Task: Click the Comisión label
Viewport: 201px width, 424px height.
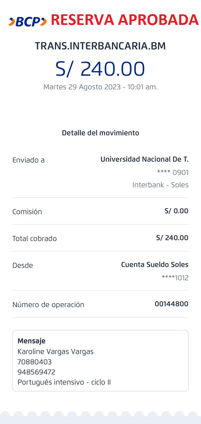Action: click(27, 212)
